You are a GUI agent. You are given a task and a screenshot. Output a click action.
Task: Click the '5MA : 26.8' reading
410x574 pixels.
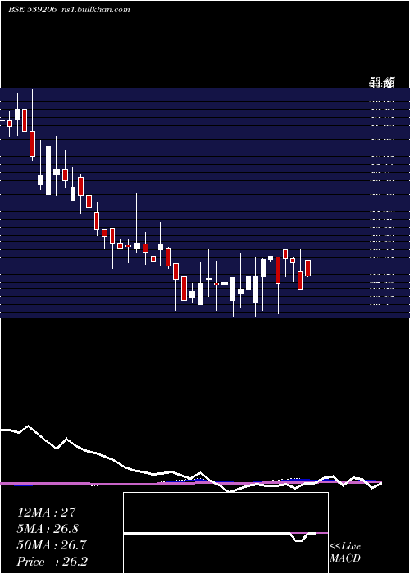pos(48,529)
